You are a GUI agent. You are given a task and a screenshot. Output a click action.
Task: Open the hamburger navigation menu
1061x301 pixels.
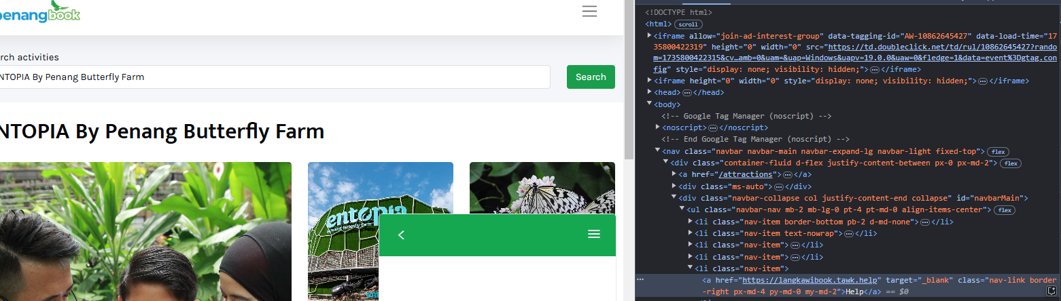tap(589, 12)
